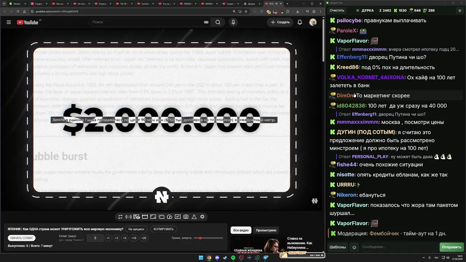Go to the YouTube home logo
Screen dimensions: 466x262
click(28, 22)
